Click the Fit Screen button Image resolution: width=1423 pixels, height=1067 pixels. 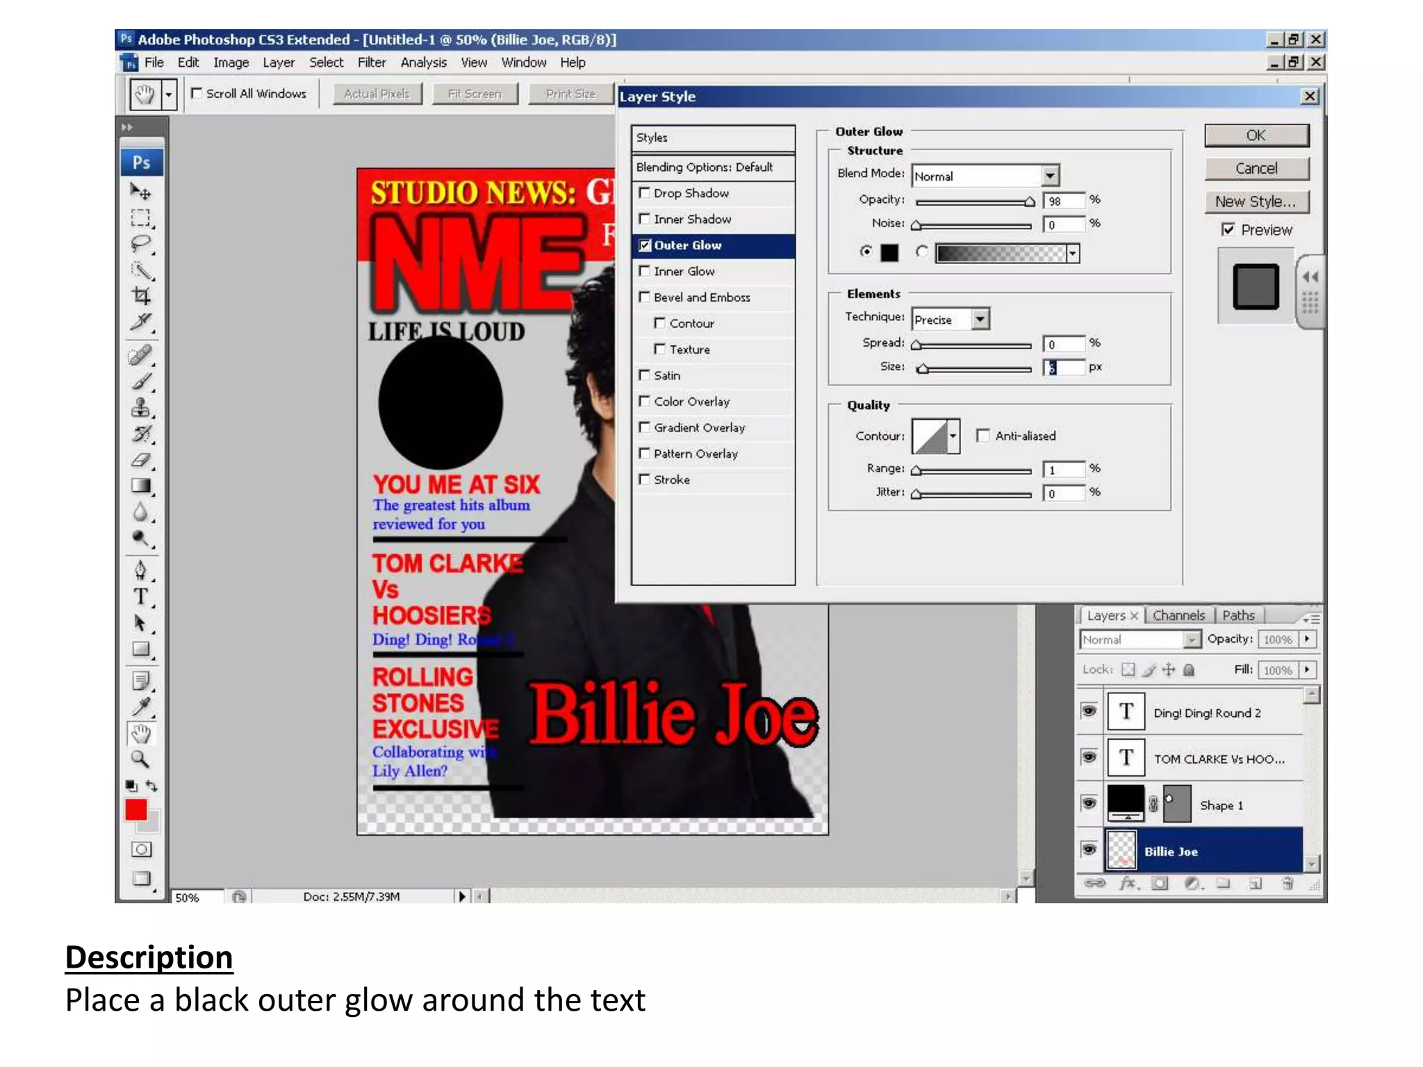tap(475, 94)
